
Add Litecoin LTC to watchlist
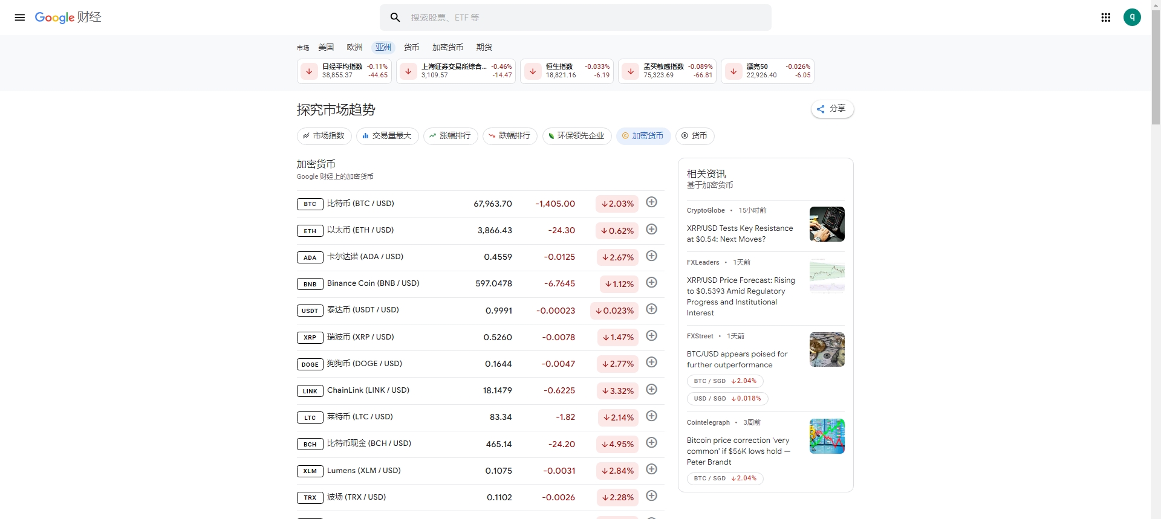pos(651,416)
